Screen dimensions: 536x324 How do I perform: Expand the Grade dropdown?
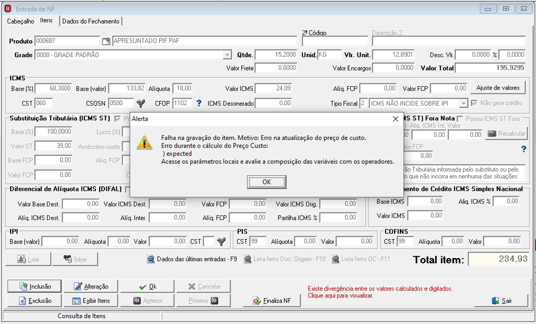point(228,55)
